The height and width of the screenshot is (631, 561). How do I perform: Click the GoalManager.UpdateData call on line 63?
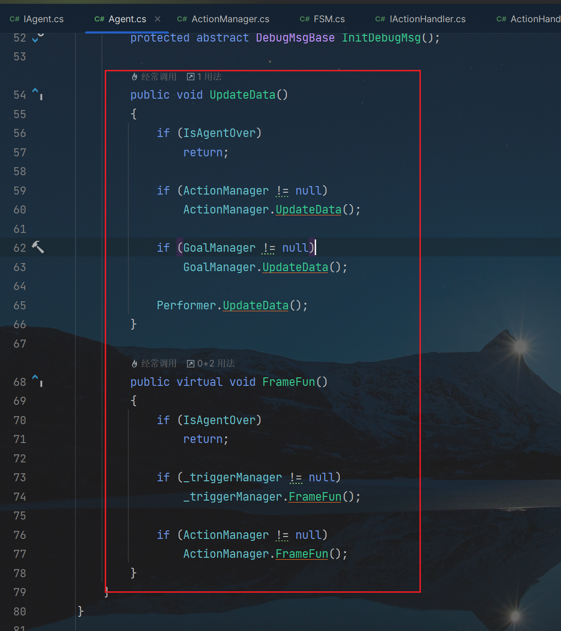point(295,267)
